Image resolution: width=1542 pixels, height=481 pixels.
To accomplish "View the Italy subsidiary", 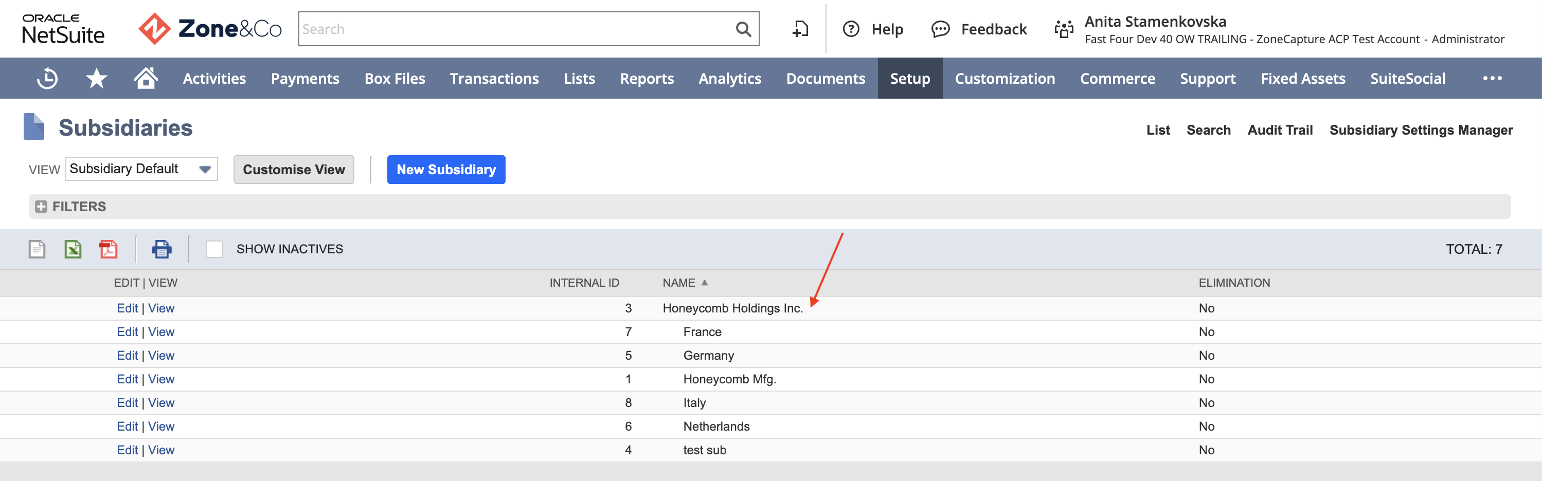I will point(161,402).
